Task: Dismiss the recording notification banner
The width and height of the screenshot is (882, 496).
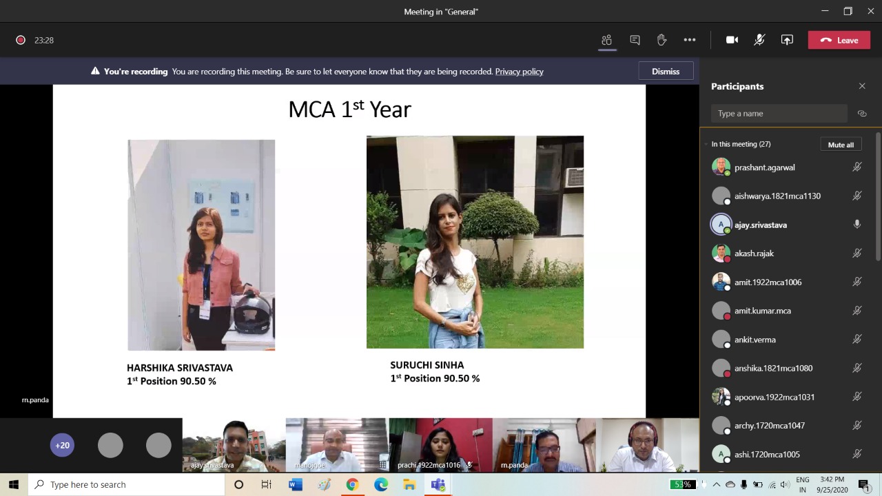Action: coord(665,72)
